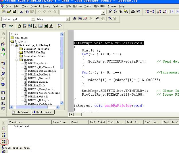The width and height of the screenshot is (179, 153).
Task: Click the Print icon in toolbar
Action: tap(133, 12)
